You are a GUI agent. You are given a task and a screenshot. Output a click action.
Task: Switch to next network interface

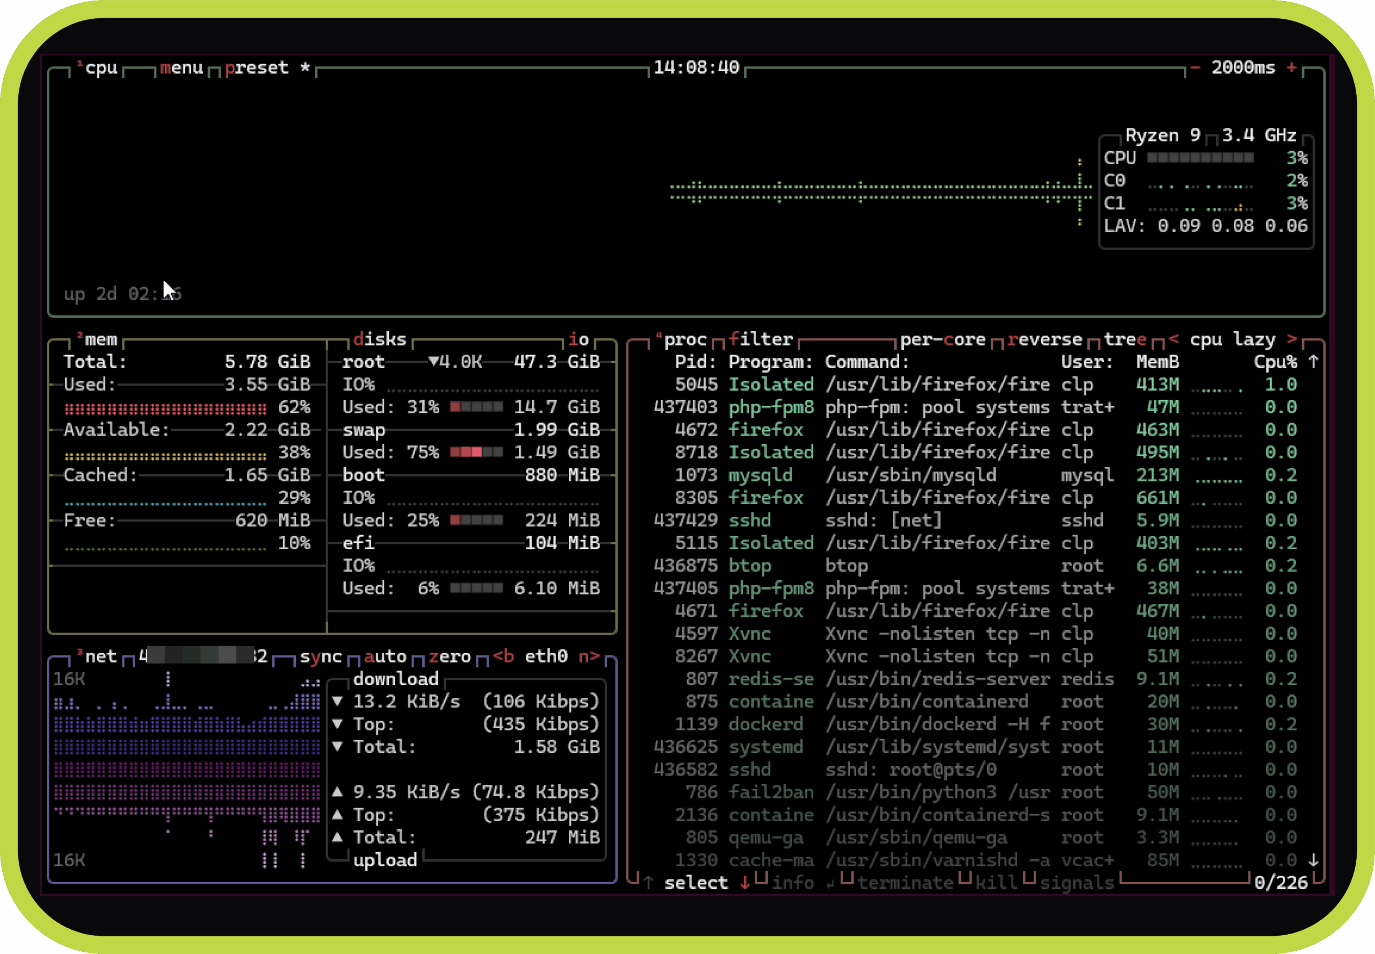[589, 656]
